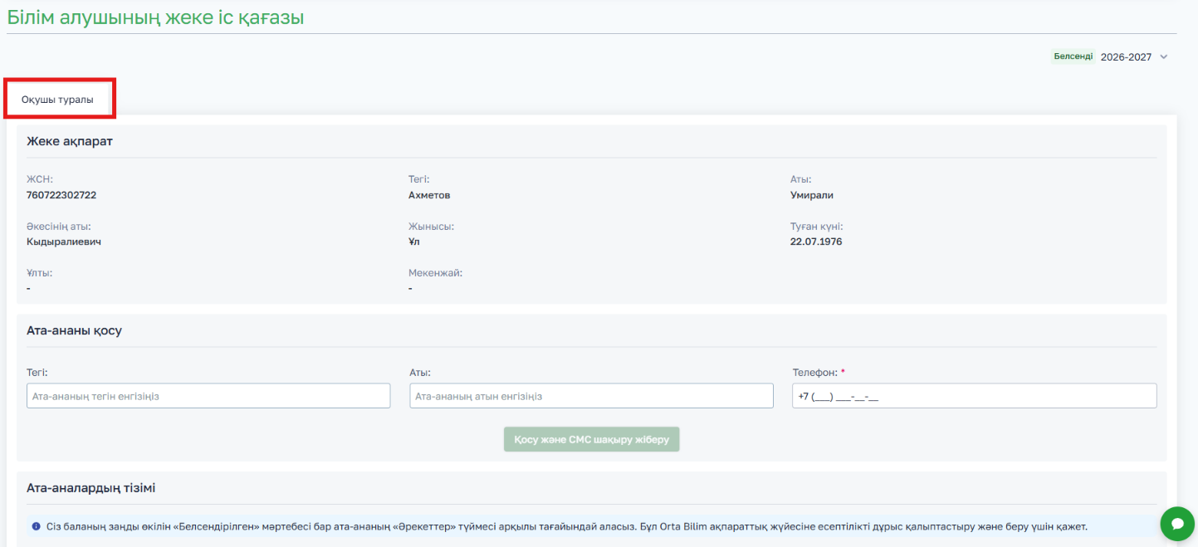Click the «Белсенді» status badge
1198x547 pixels.
[x=1073, y=56]
